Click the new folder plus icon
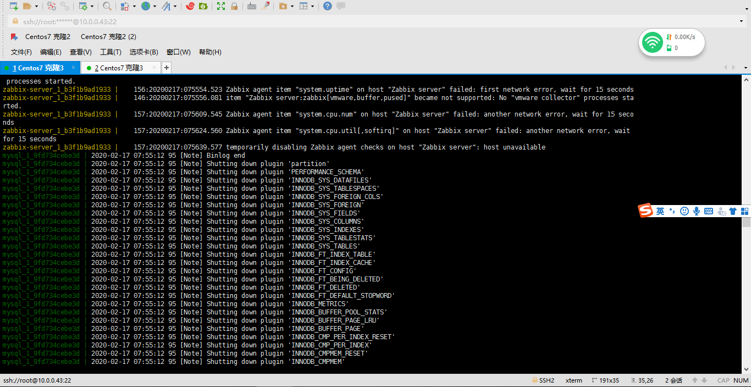 pos(283,6)
